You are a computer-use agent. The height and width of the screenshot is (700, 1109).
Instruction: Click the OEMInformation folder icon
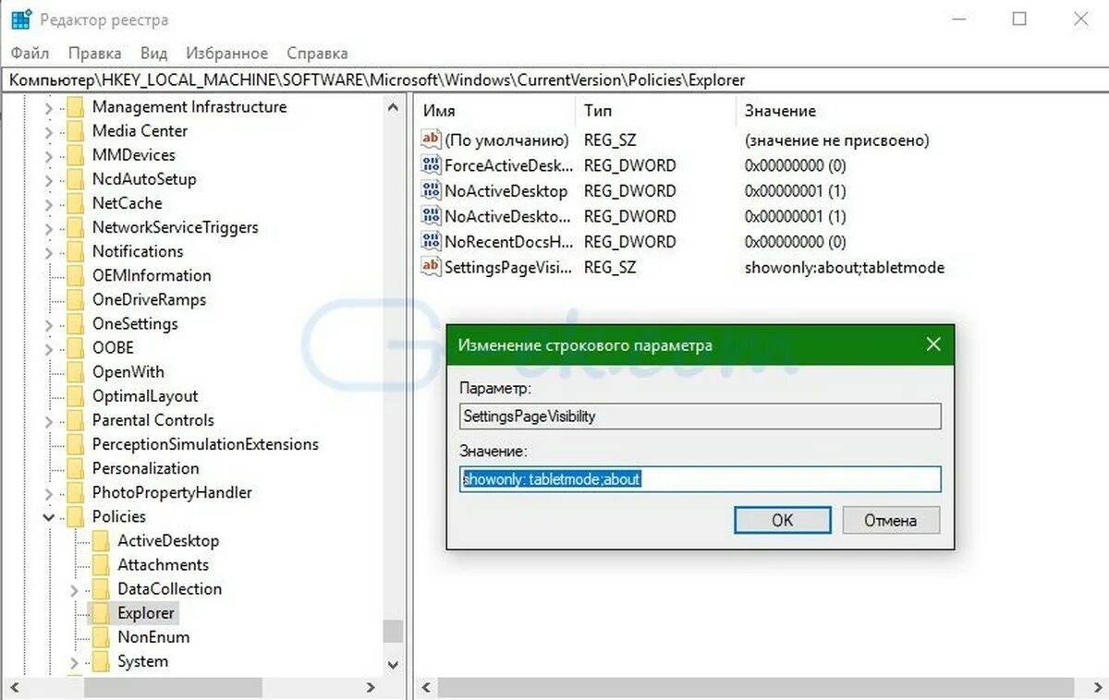[x=75, y=275]
